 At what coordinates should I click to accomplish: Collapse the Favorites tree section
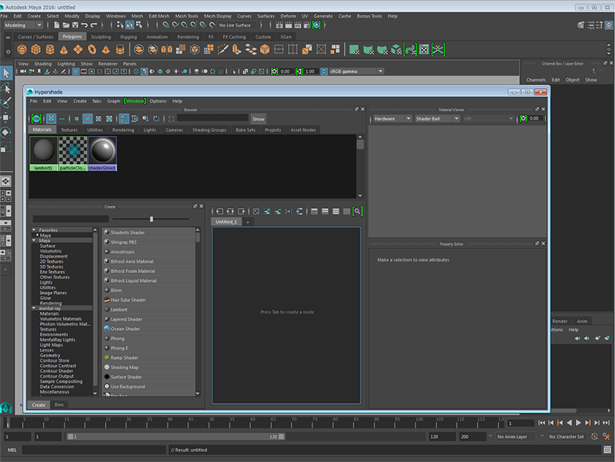point(34,230)
